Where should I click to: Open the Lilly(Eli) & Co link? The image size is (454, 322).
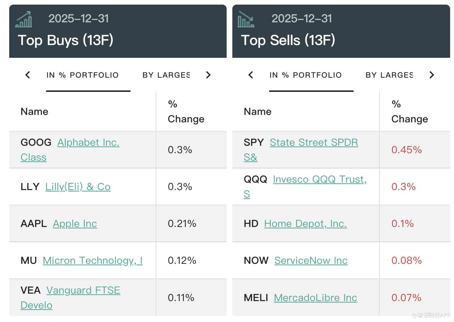tap(78, 187)
